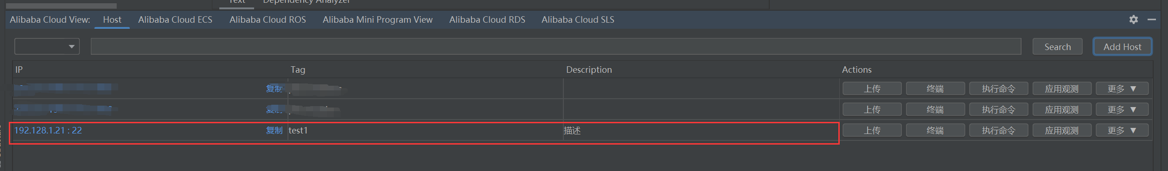Viewport: 1168px width, 171px height.
Task: Switch to Alibaba Cloud ROS tab
Action: [268, 19]
